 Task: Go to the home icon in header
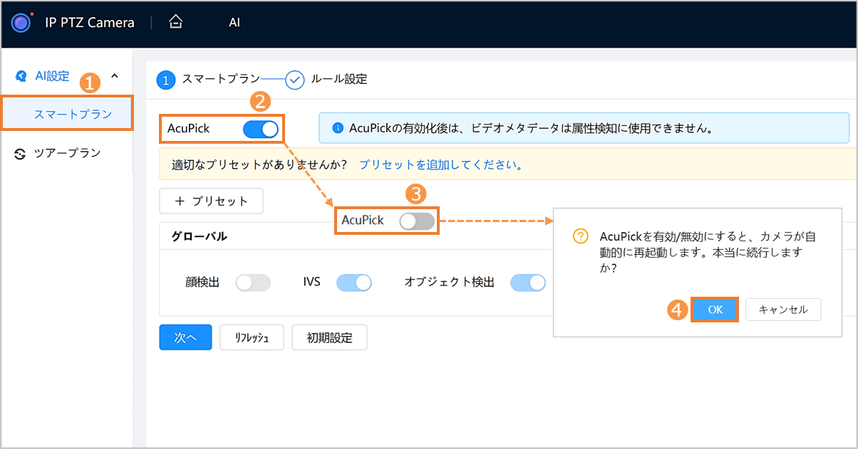pos(175,22)
